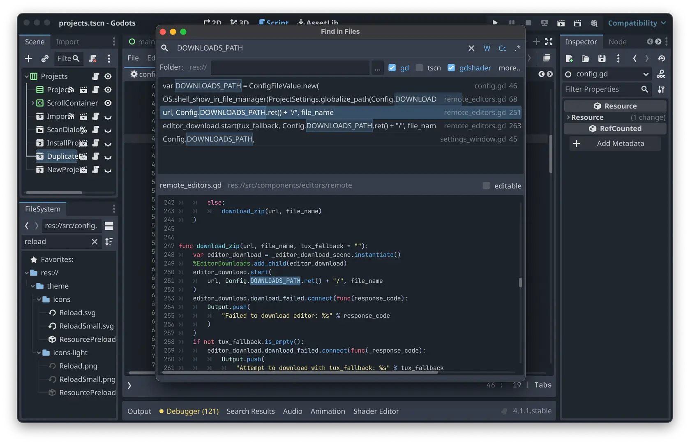The image size is (690, 444).
Task: Enable the editable checkbox
Action: click(x=486, y=186)
